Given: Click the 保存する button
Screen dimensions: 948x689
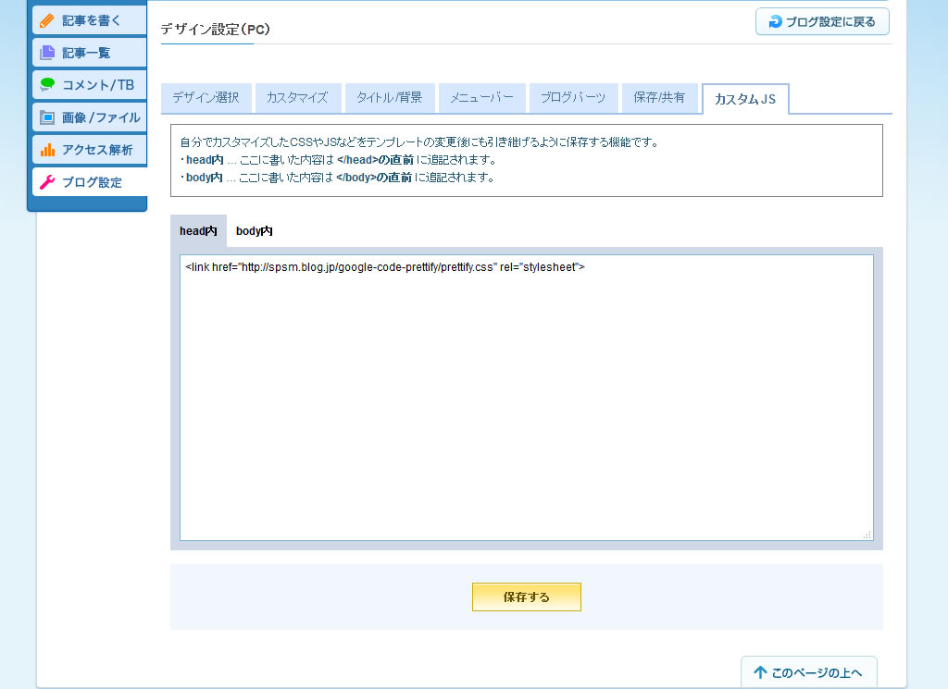Looking at the screenshot, I should (x=527, y=597).
